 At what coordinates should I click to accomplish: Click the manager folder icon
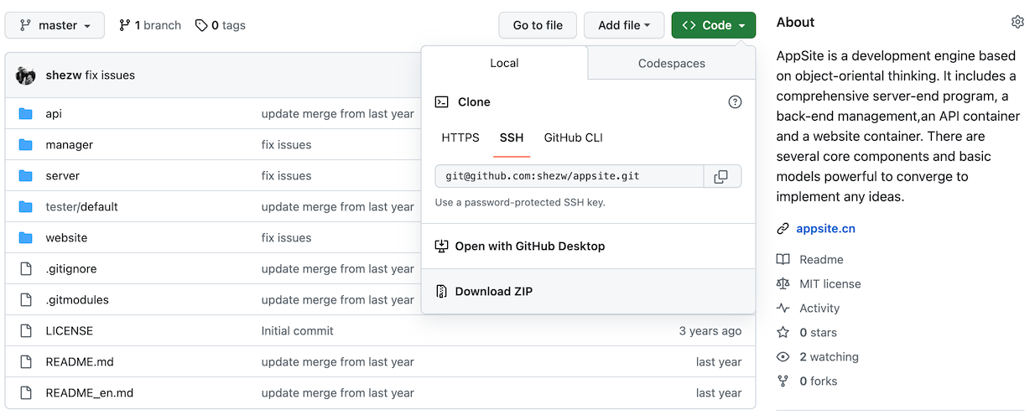(26, 145)
